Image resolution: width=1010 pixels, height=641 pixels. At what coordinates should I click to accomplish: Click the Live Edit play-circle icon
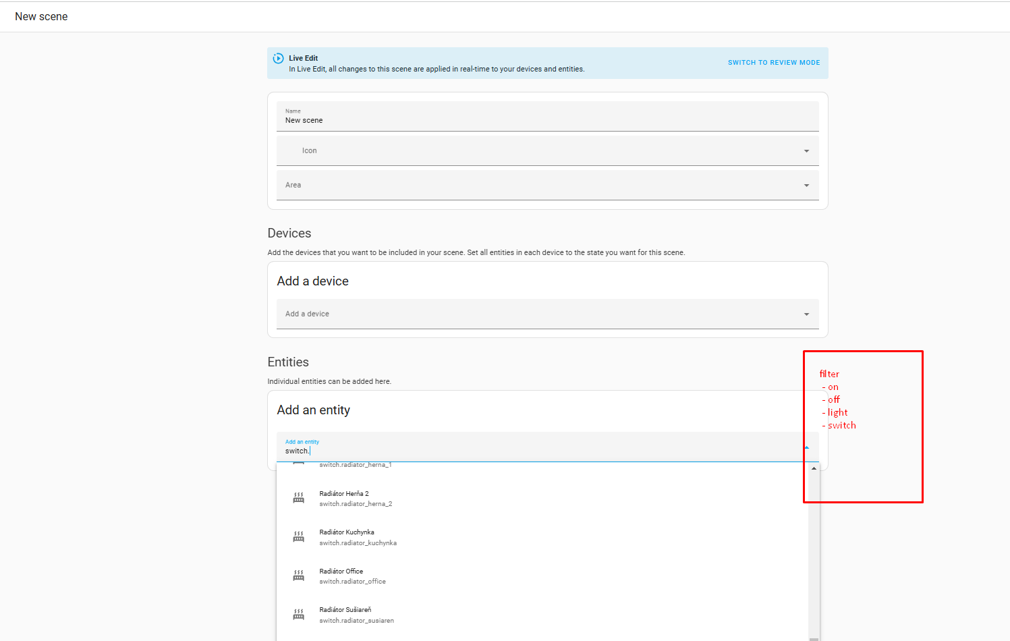pyautogui.click(x=278, y=59)
